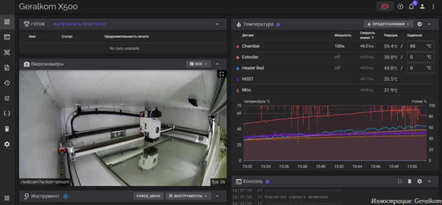Image resolution: width=442 pixels, height=205 pixels.
Task: Click the webcam stream image
Action: point(123,128)
